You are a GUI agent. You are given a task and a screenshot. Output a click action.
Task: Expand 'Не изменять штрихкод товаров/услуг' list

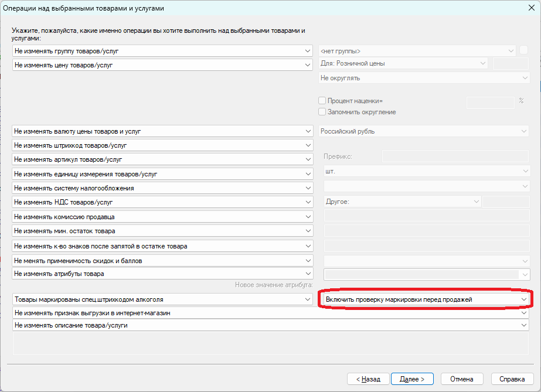point(162,145)
